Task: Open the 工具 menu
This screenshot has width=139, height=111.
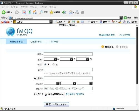Action: click(43, 7)
